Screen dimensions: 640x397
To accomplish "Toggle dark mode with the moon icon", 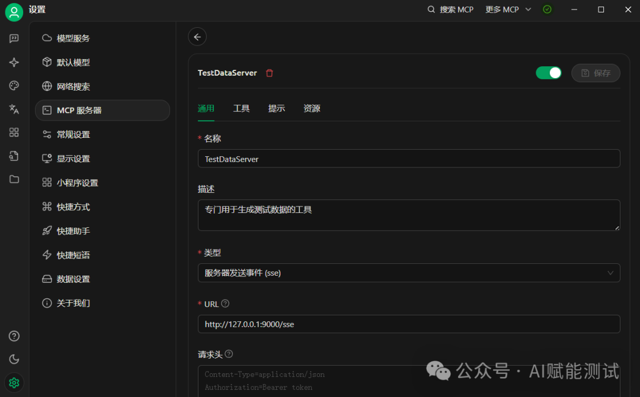I will [x=14, y=359].
